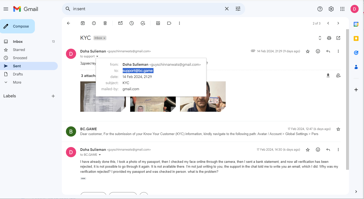
Task: Click the conversation vertical scrollbar
Action: 347,99
